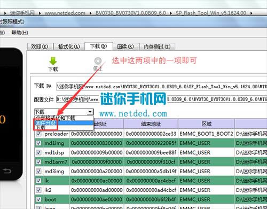Sort by the 区域 column header
The height and width of the screenshot is (209, 267).
coord(206,124)
